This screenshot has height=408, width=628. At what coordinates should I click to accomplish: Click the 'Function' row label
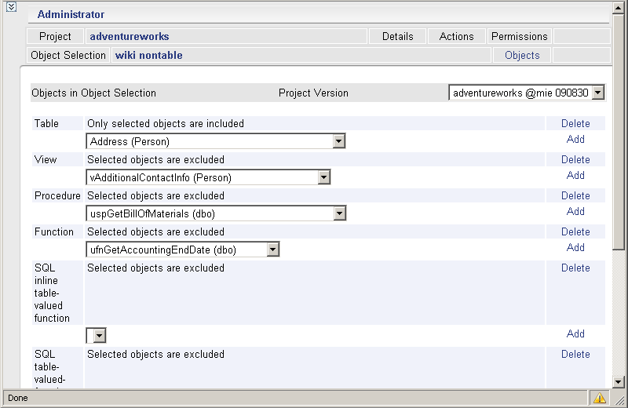tap(54, 231)
